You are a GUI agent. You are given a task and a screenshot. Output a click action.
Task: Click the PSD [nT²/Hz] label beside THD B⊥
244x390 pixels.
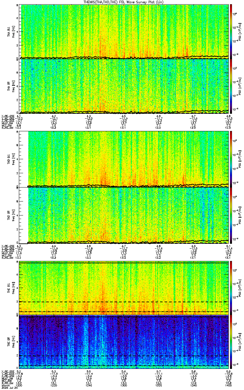point(240,159)
